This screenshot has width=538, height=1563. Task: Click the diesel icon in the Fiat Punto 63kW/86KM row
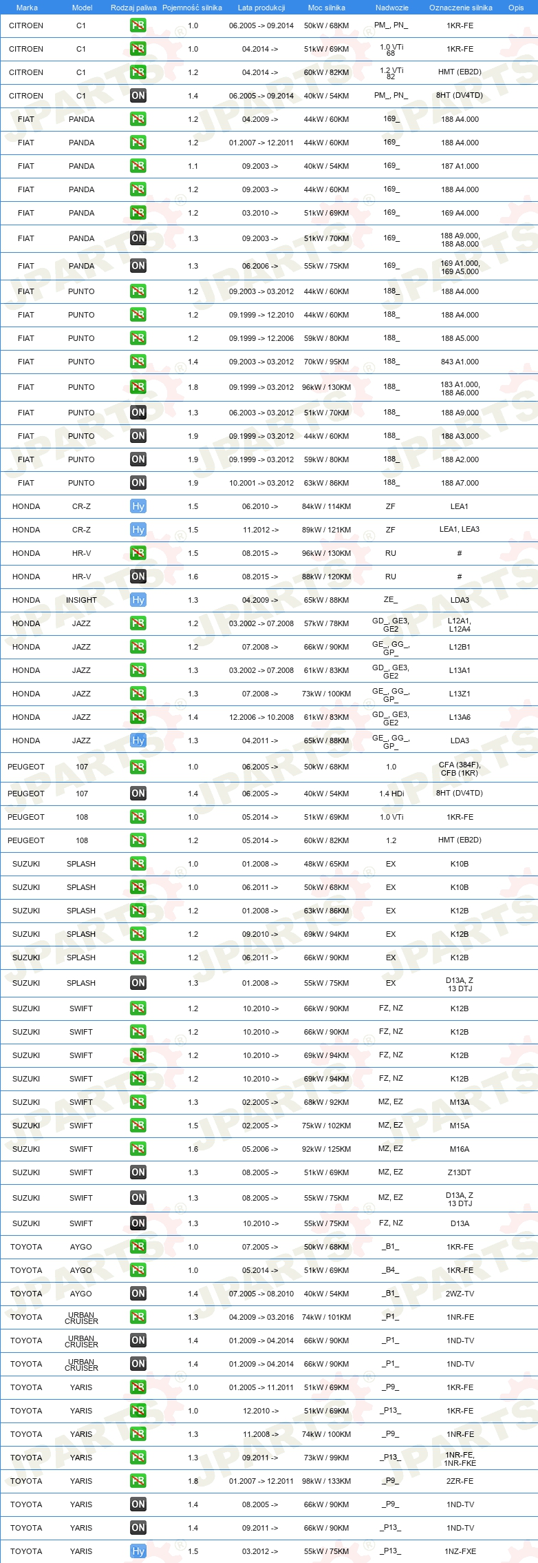138,483
